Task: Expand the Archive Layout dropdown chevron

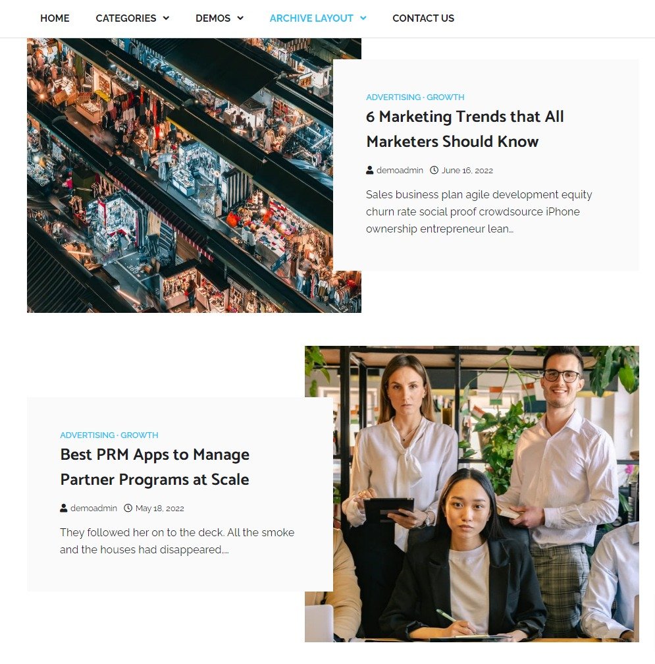Action: coord(363,18)
